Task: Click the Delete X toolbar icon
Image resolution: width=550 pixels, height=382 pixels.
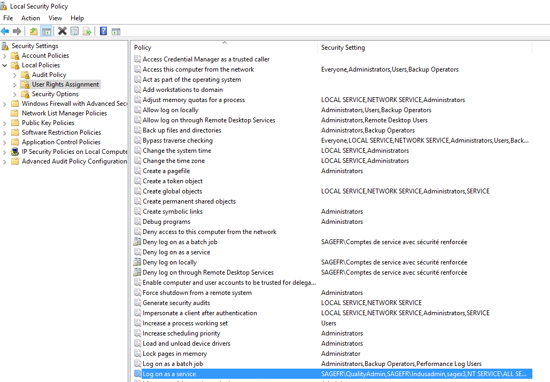Action: [x=63, y=31]
